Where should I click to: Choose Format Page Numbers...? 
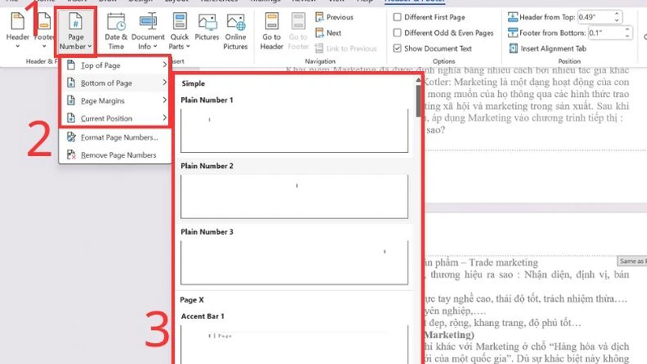click(116, 137)
